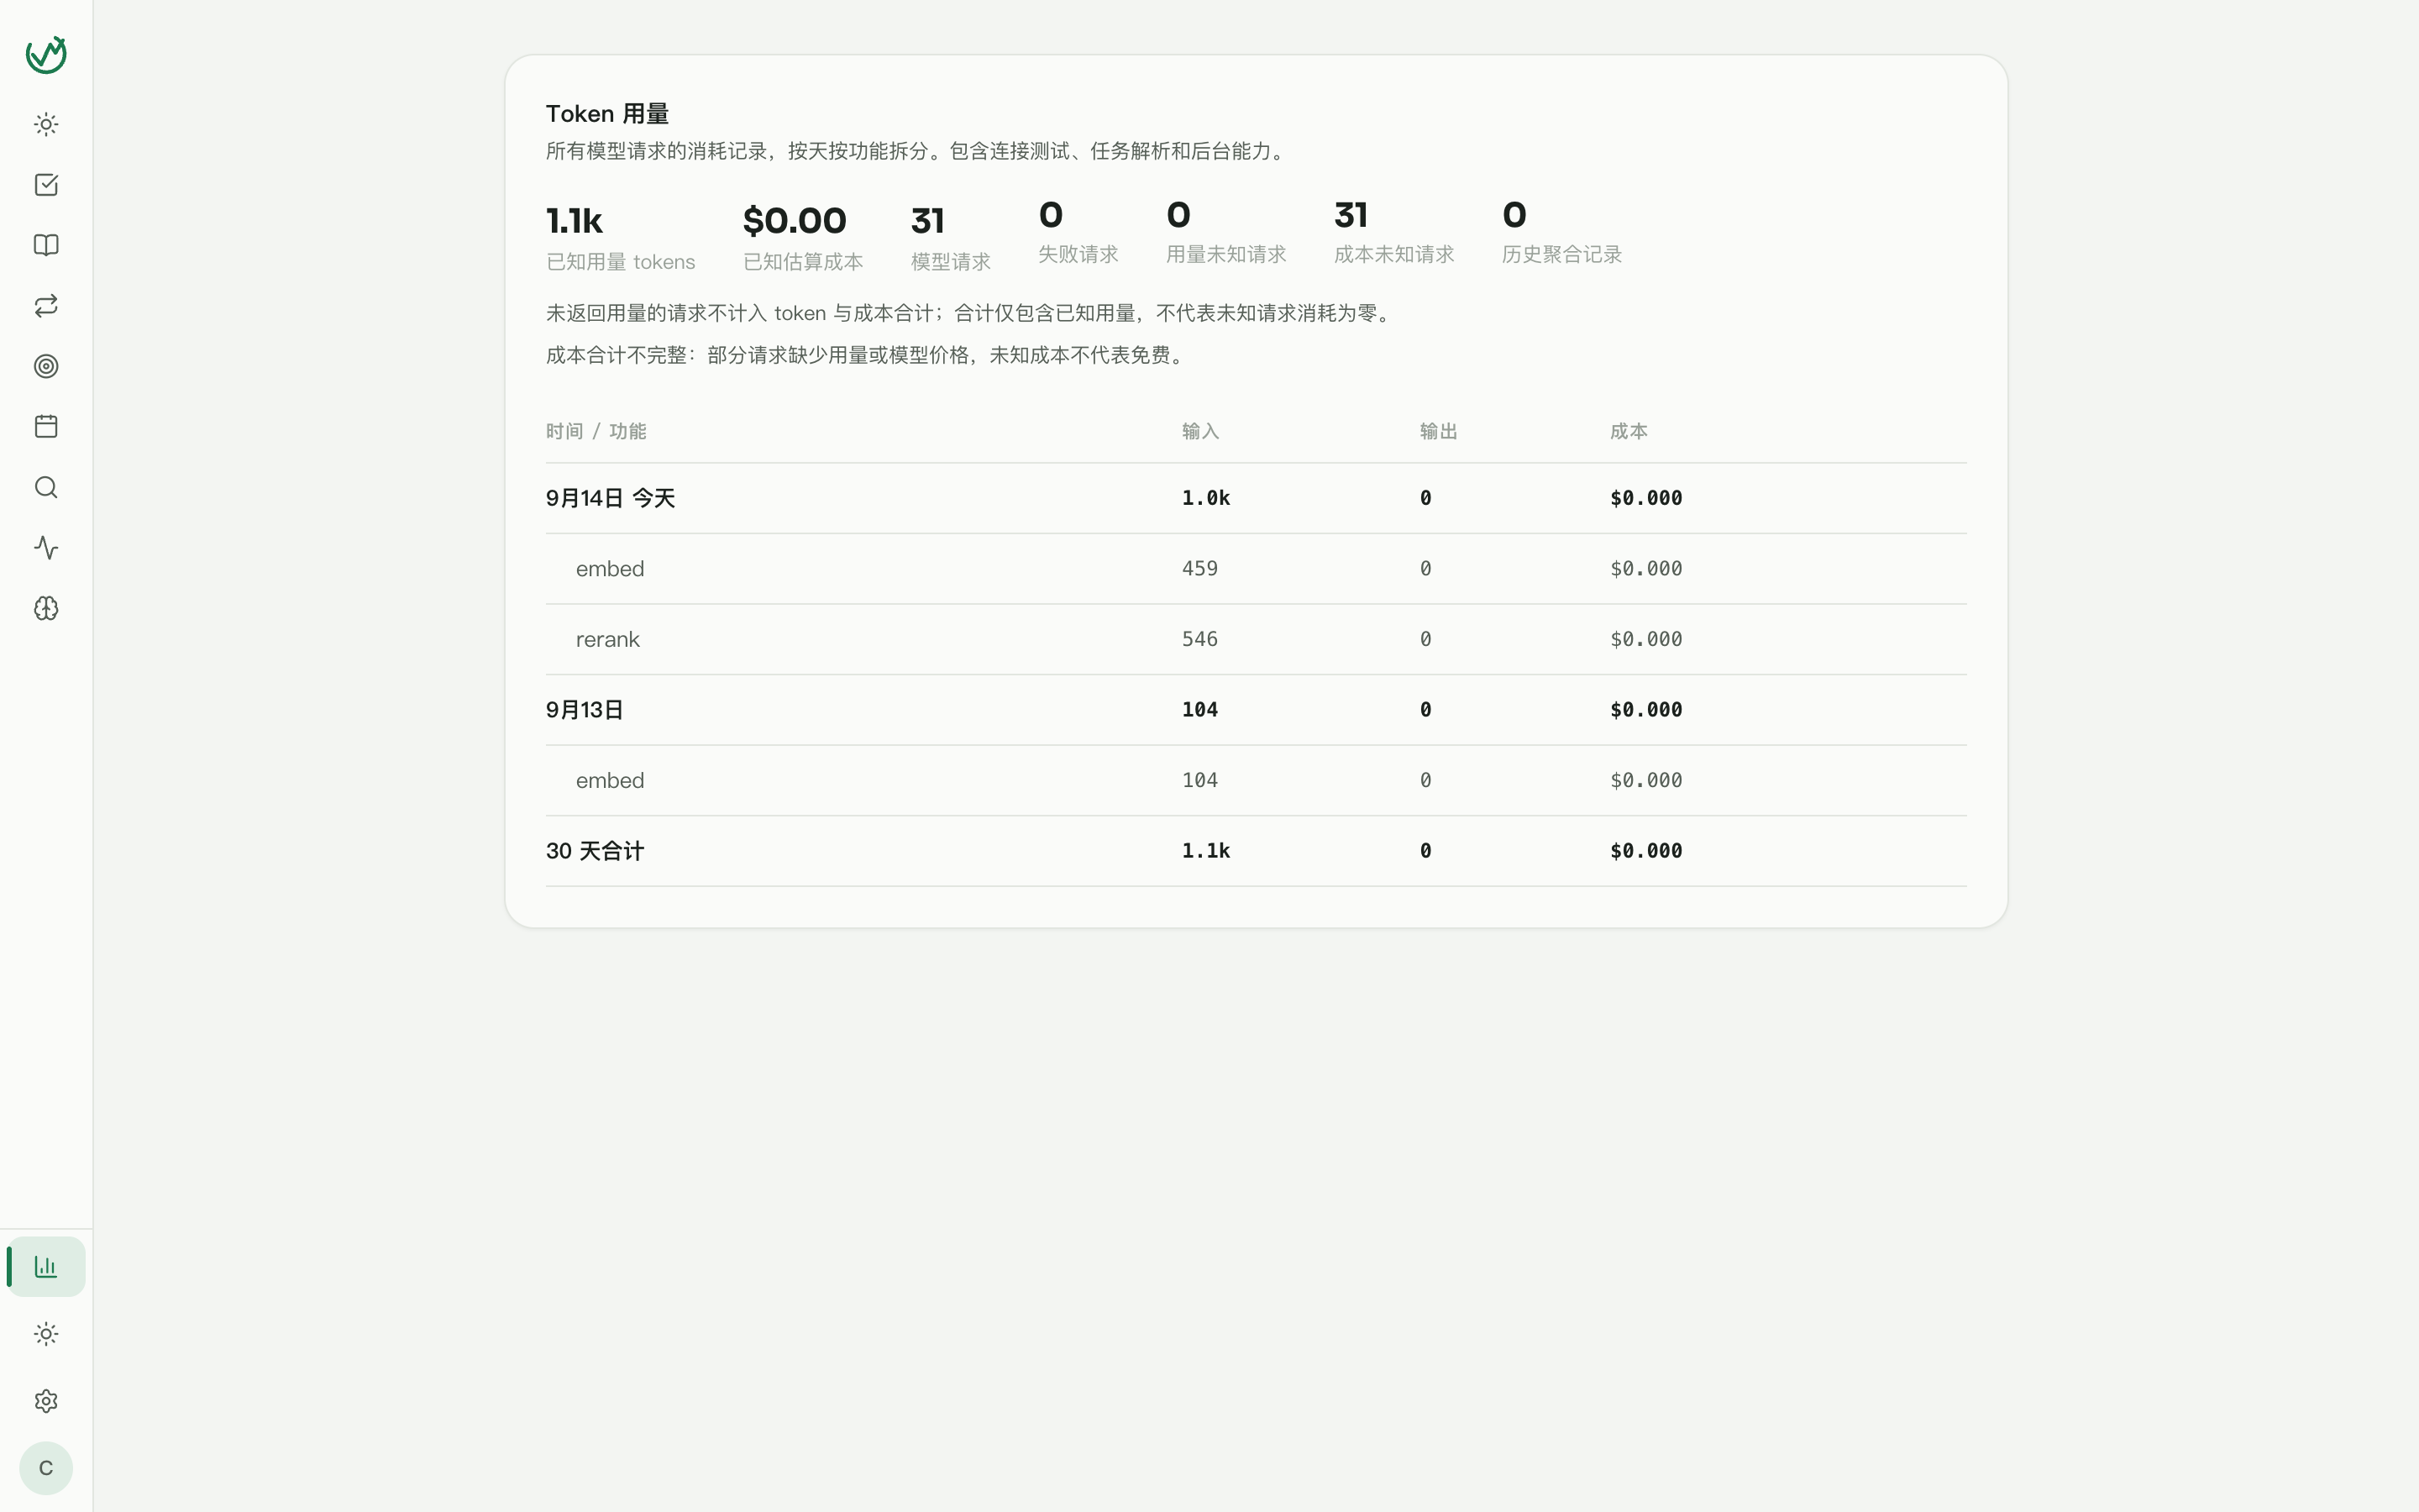2419x1512 pixels.
Task: Click the '时间 / 功能' column header
Action: point(596,431)
